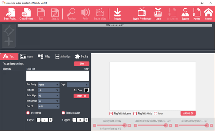215x131 pixels.
Task: Click minus button of Extend Slide slider
Action: coord(177,125)
